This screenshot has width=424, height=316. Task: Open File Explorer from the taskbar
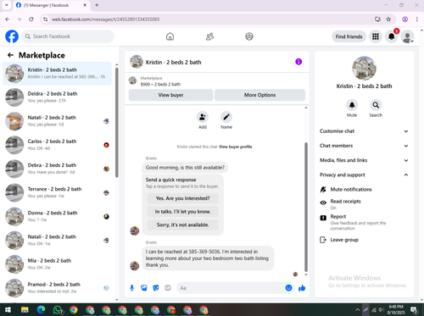click(x=25, y=310)
